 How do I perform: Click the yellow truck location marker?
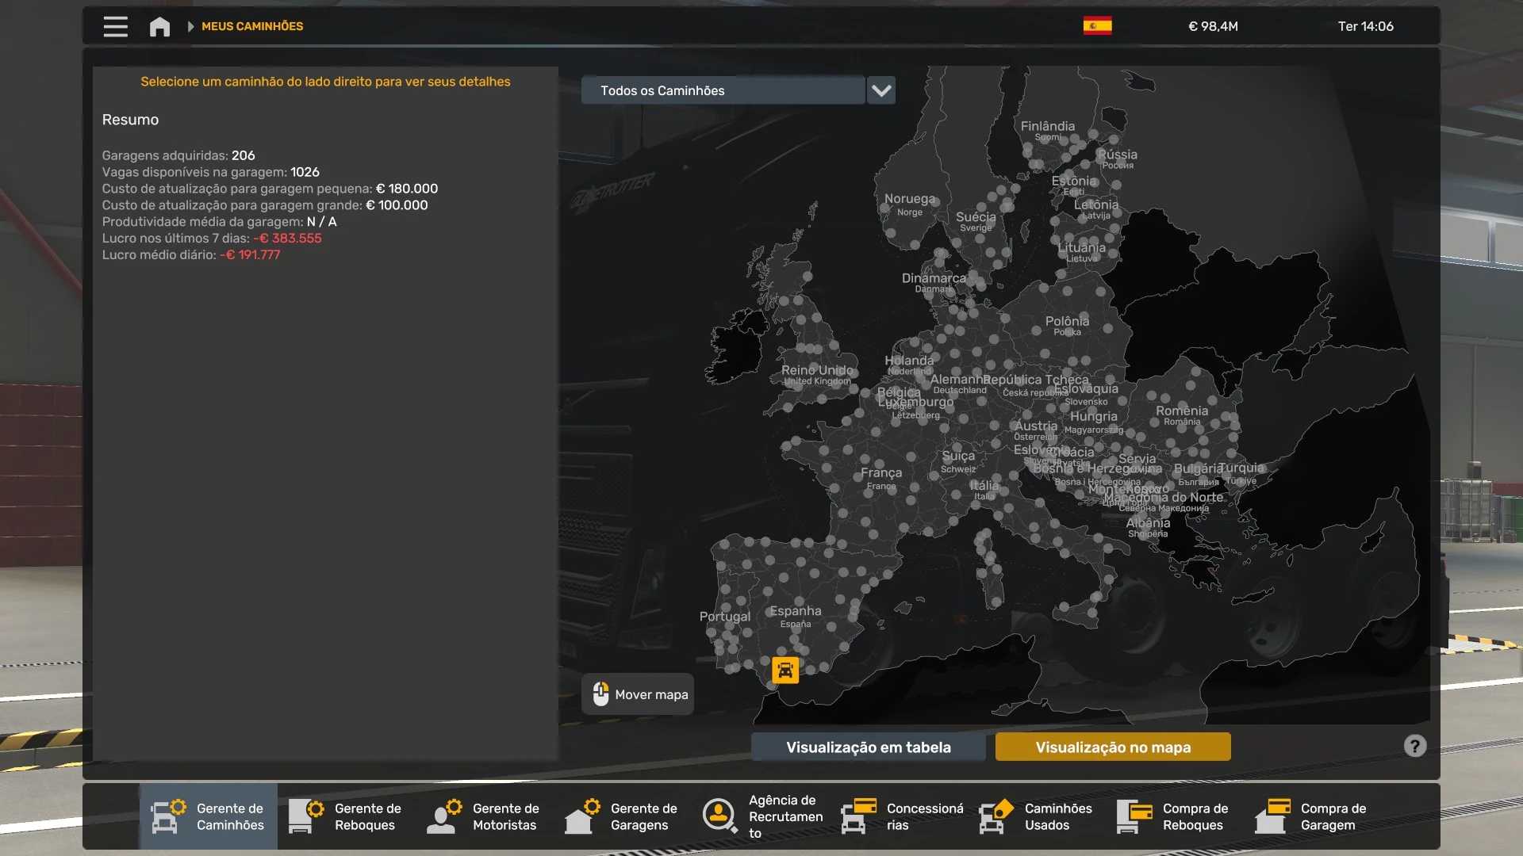(785, 671)
